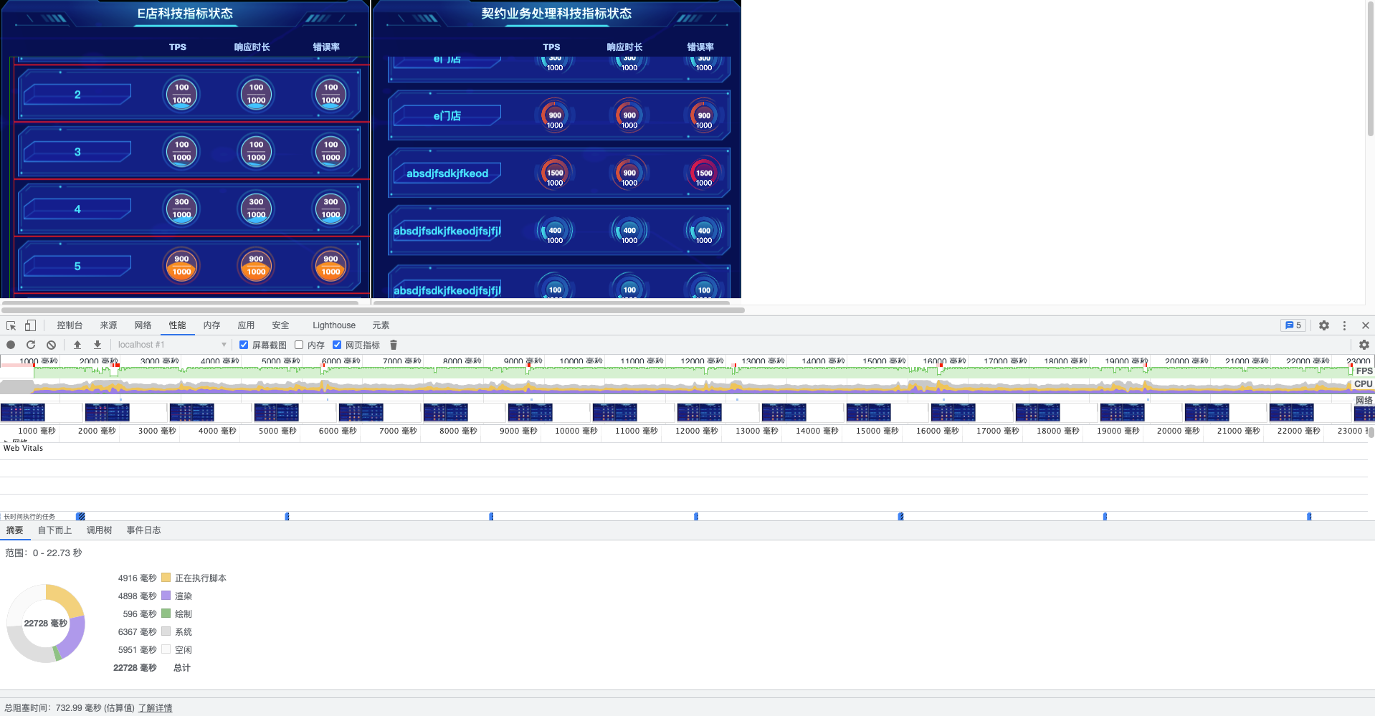Open DevTools settings gear in tab bar
Viewport: 1375px width, 716px height.
pyautogui.click(x=1324, y=325)
